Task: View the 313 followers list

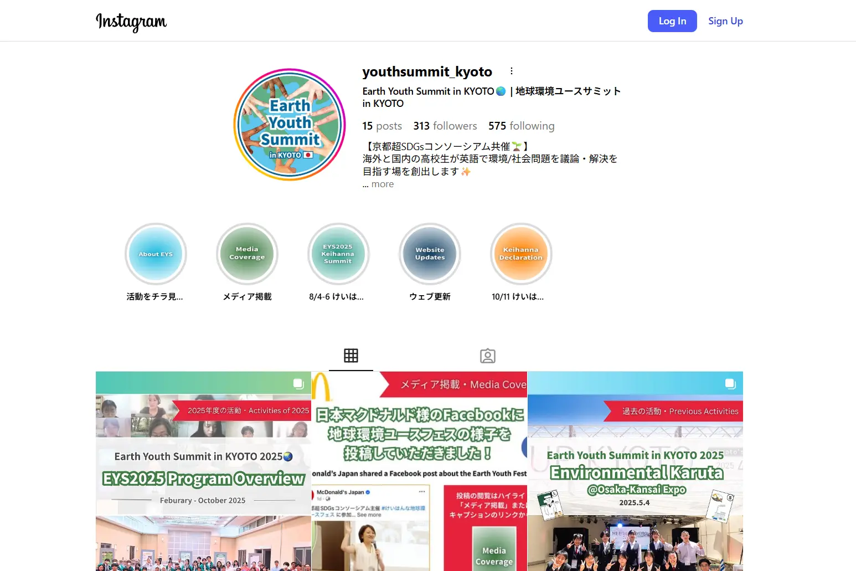Action: (x=445, y=126)
